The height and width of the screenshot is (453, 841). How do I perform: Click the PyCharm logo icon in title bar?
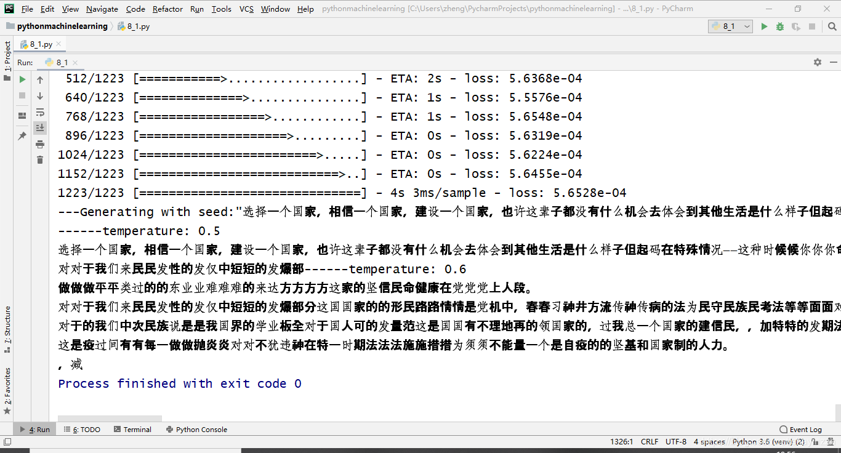coord(9,8)
